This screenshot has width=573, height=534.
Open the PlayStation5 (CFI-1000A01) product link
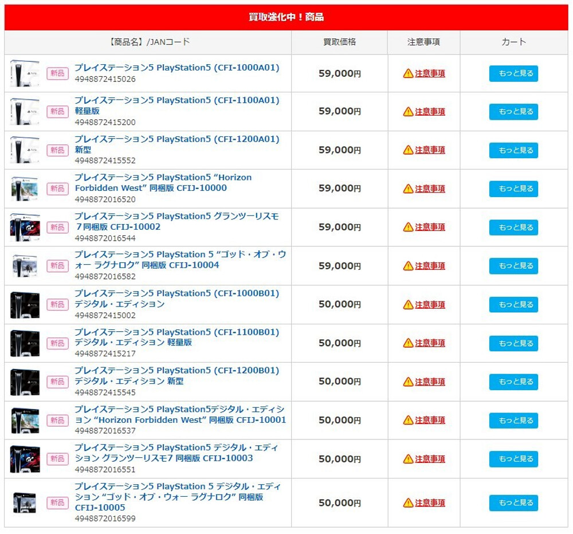(x=177, y=68)
